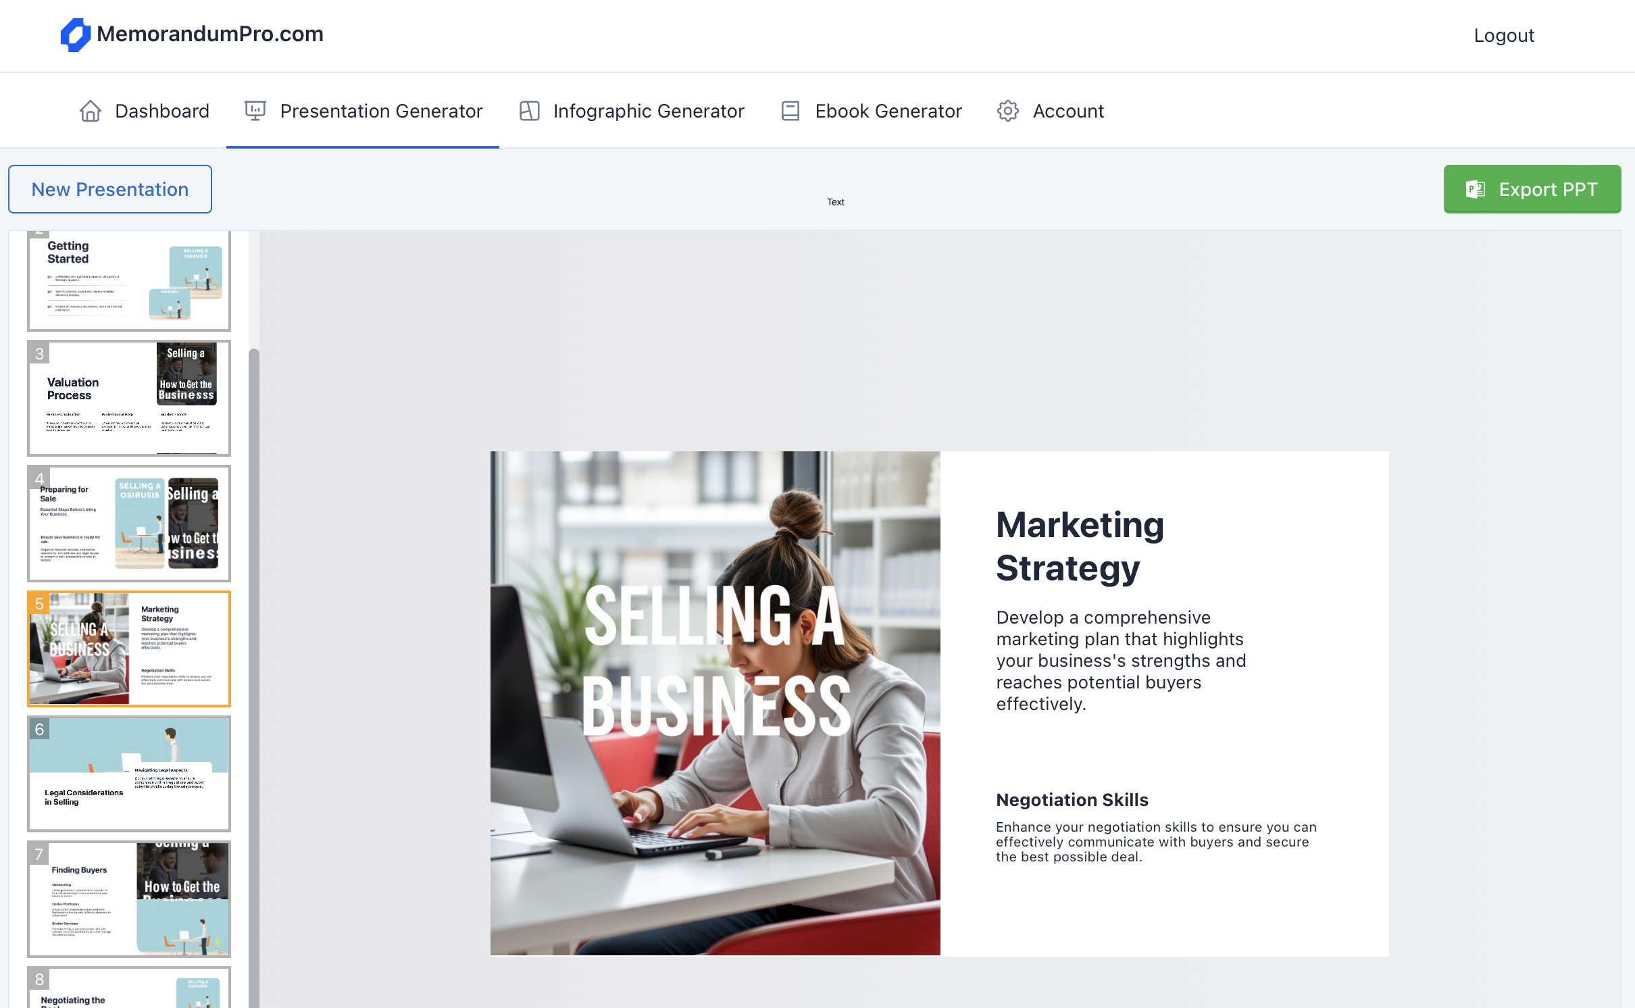Screen dimensions: 1635x1008
Task: Click the PowerPoint icon in Export PPT
Action: [x=1476, y=189]
